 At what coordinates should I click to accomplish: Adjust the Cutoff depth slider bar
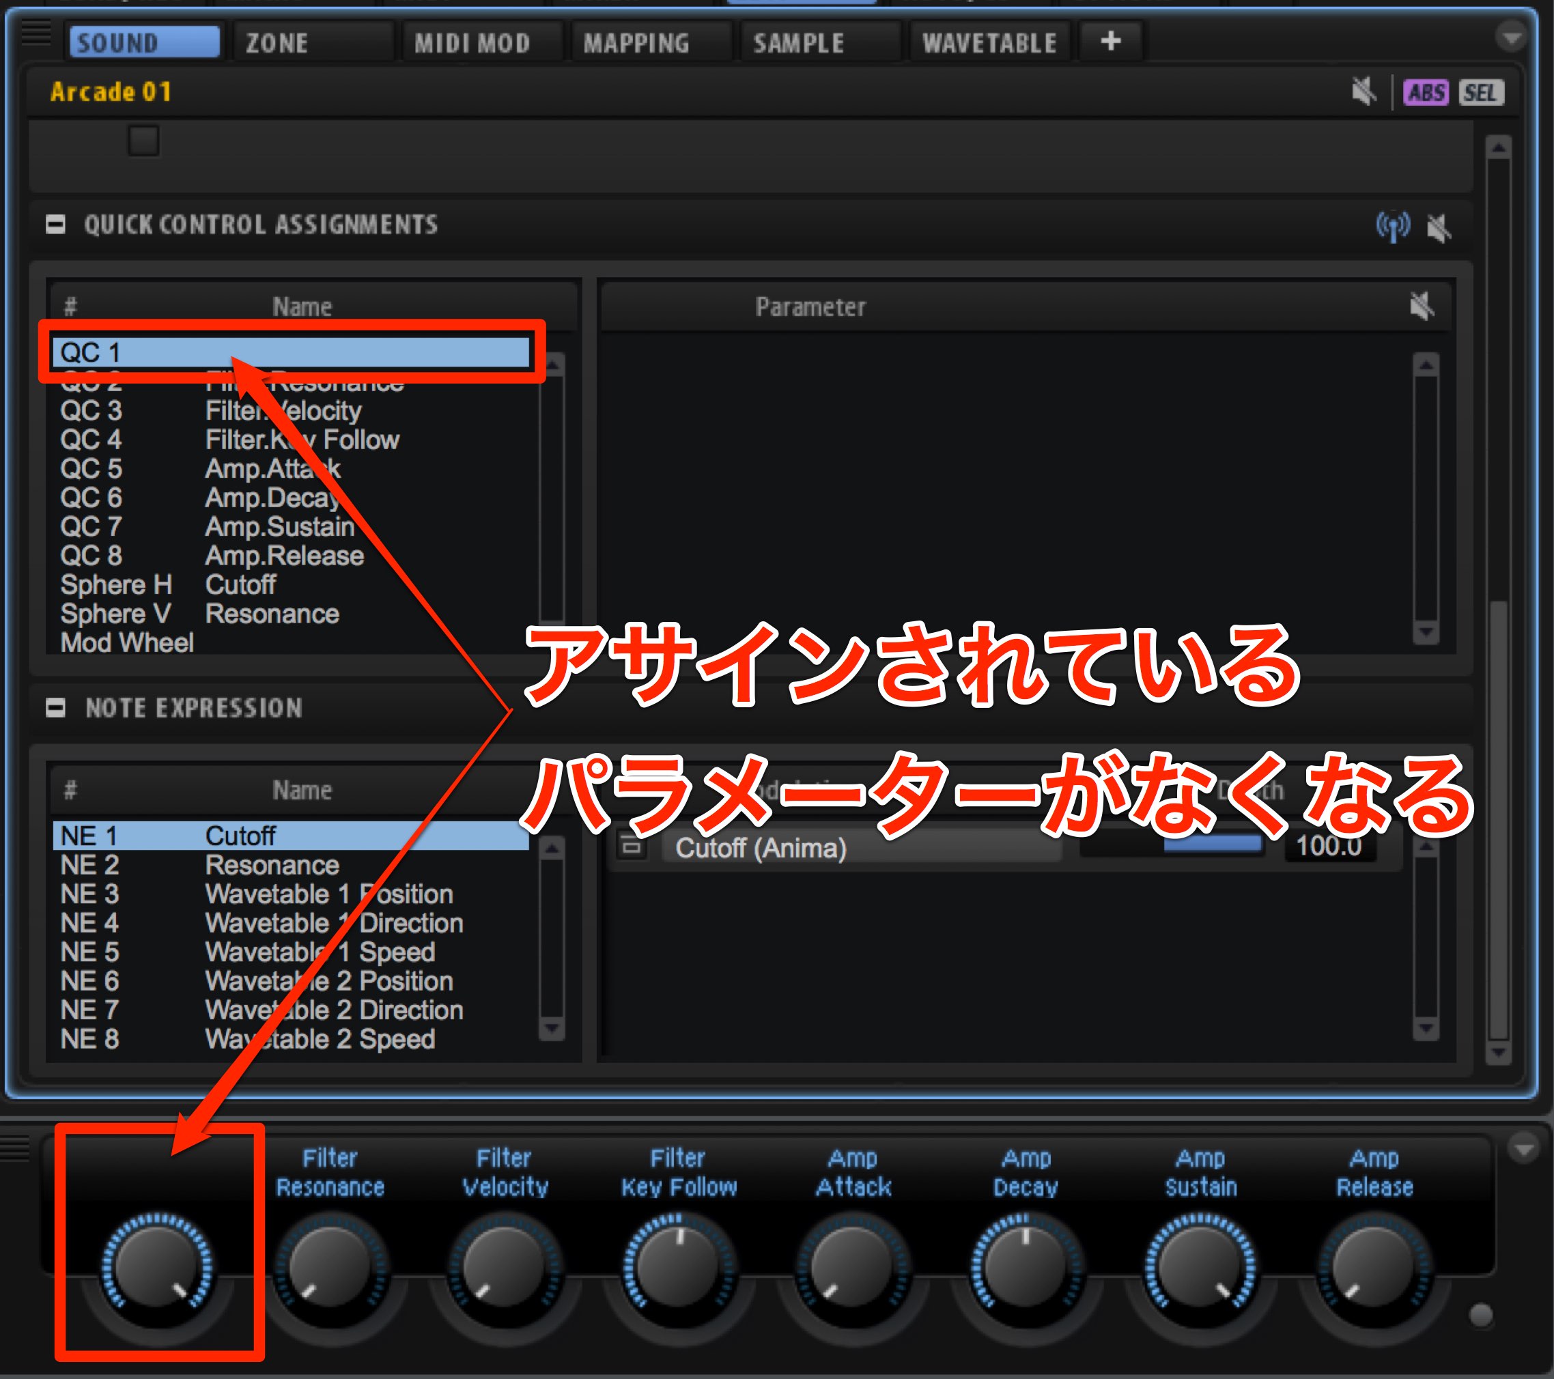tap(1172, 844)
